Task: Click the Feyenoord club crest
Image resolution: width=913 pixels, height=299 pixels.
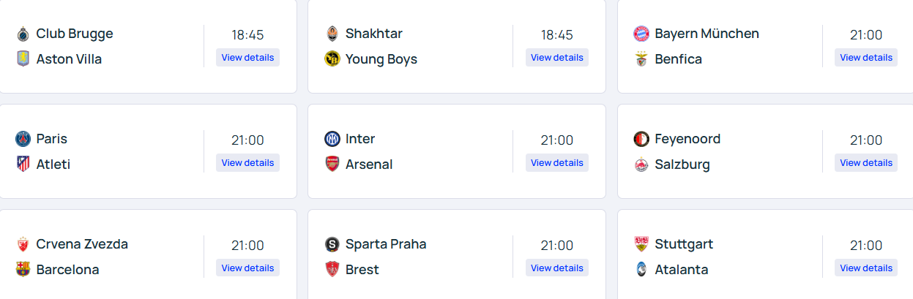Action: pyautogui.click(x=641, y=139)
